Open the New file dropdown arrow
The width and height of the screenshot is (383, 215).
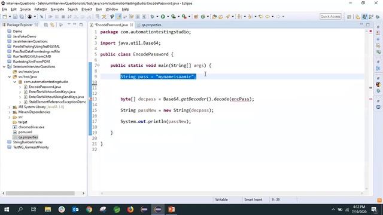click(10, 17)
